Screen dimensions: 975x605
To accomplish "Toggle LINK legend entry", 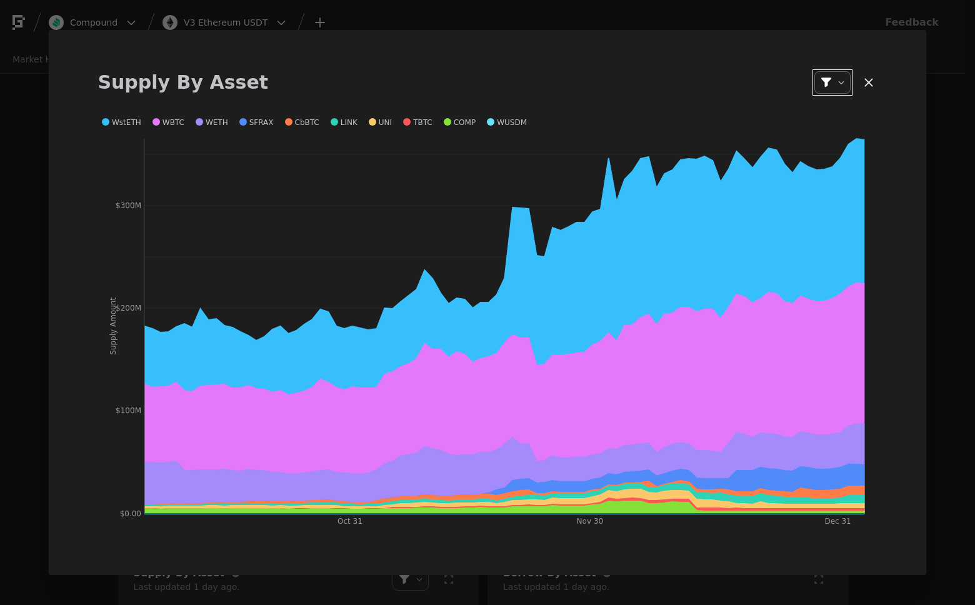I will 344,122.
